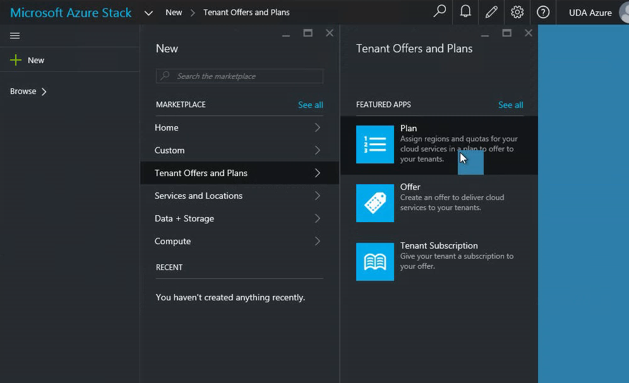Click the green plus New button
The height and width of the screenshot is (383, 629).
16,60
